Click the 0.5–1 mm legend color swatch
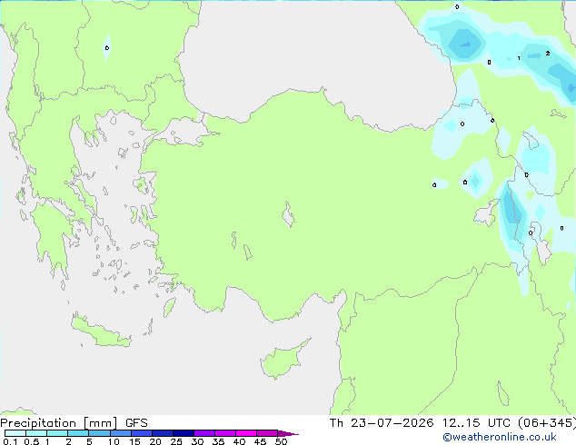The height and width of the screenshot is (445, 576). (36, 433)
